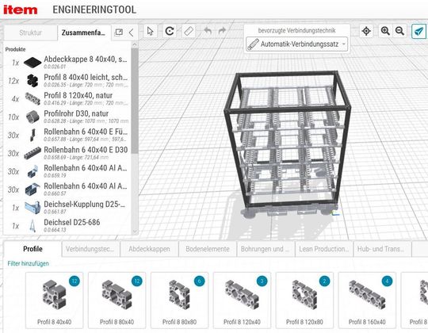The image size is (428, 333).
Task: Click the Deichsel D25-686 row
Action: click(67, 226)
